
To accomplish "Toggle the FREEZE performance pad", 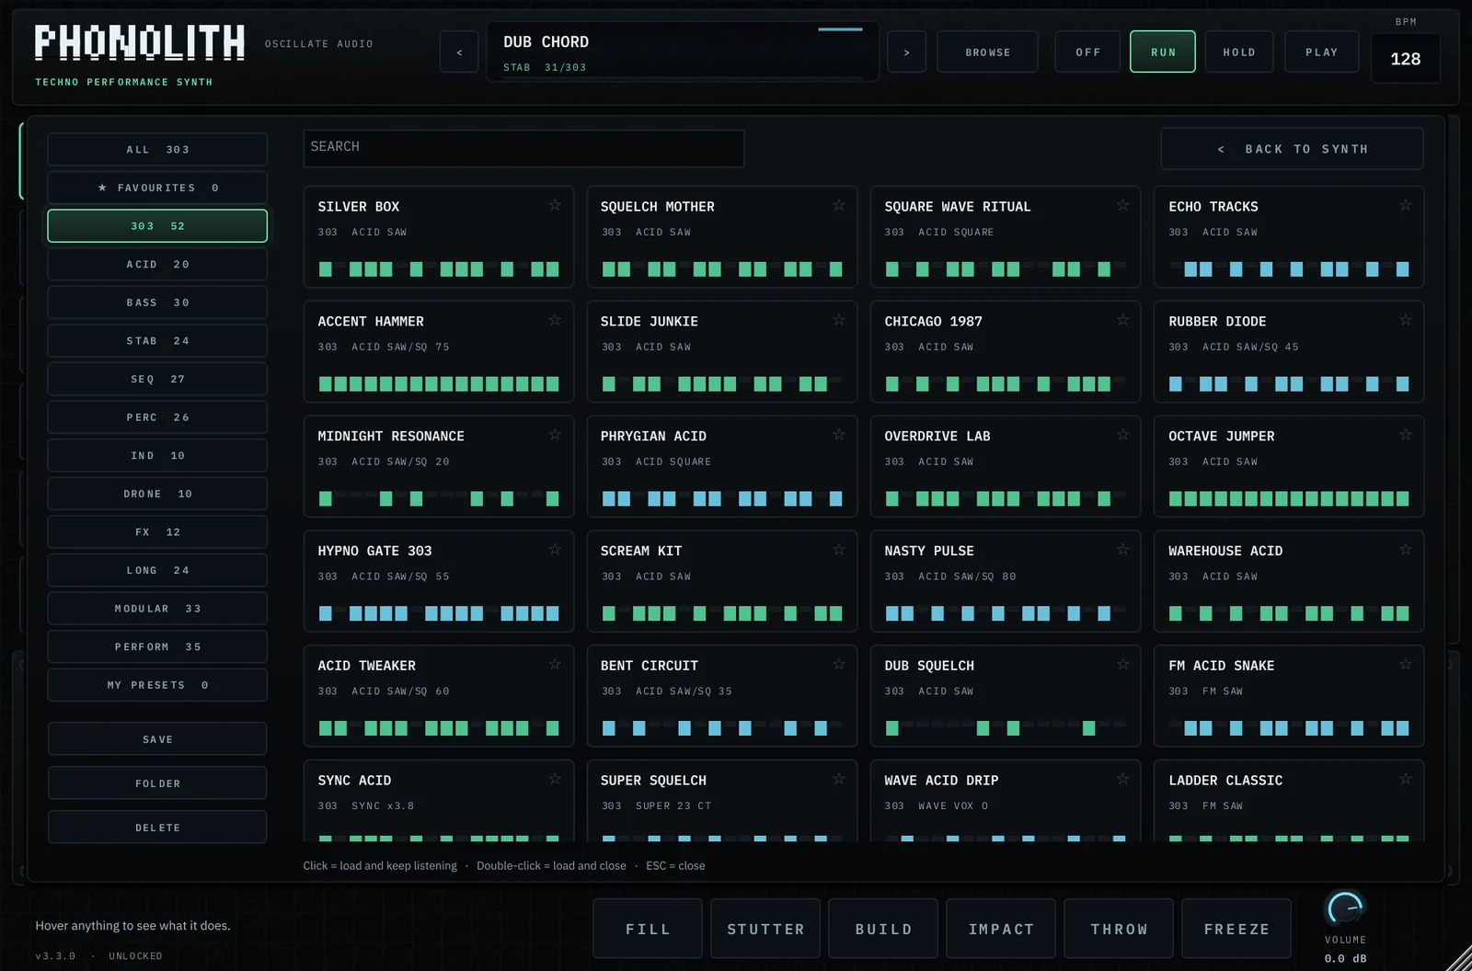I will point(1236,929).
